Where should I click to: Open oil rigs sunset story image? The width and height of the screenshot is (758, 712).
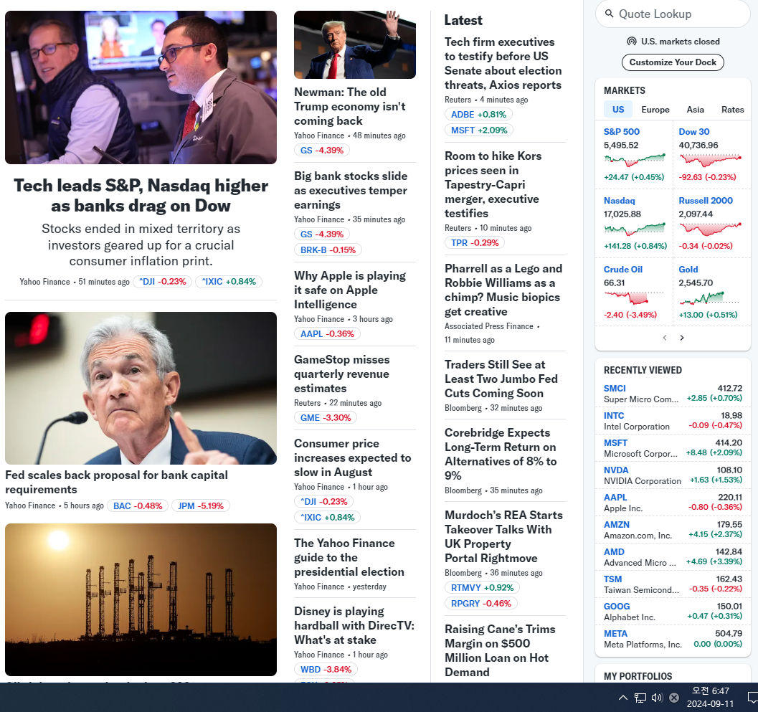[141, 599]
